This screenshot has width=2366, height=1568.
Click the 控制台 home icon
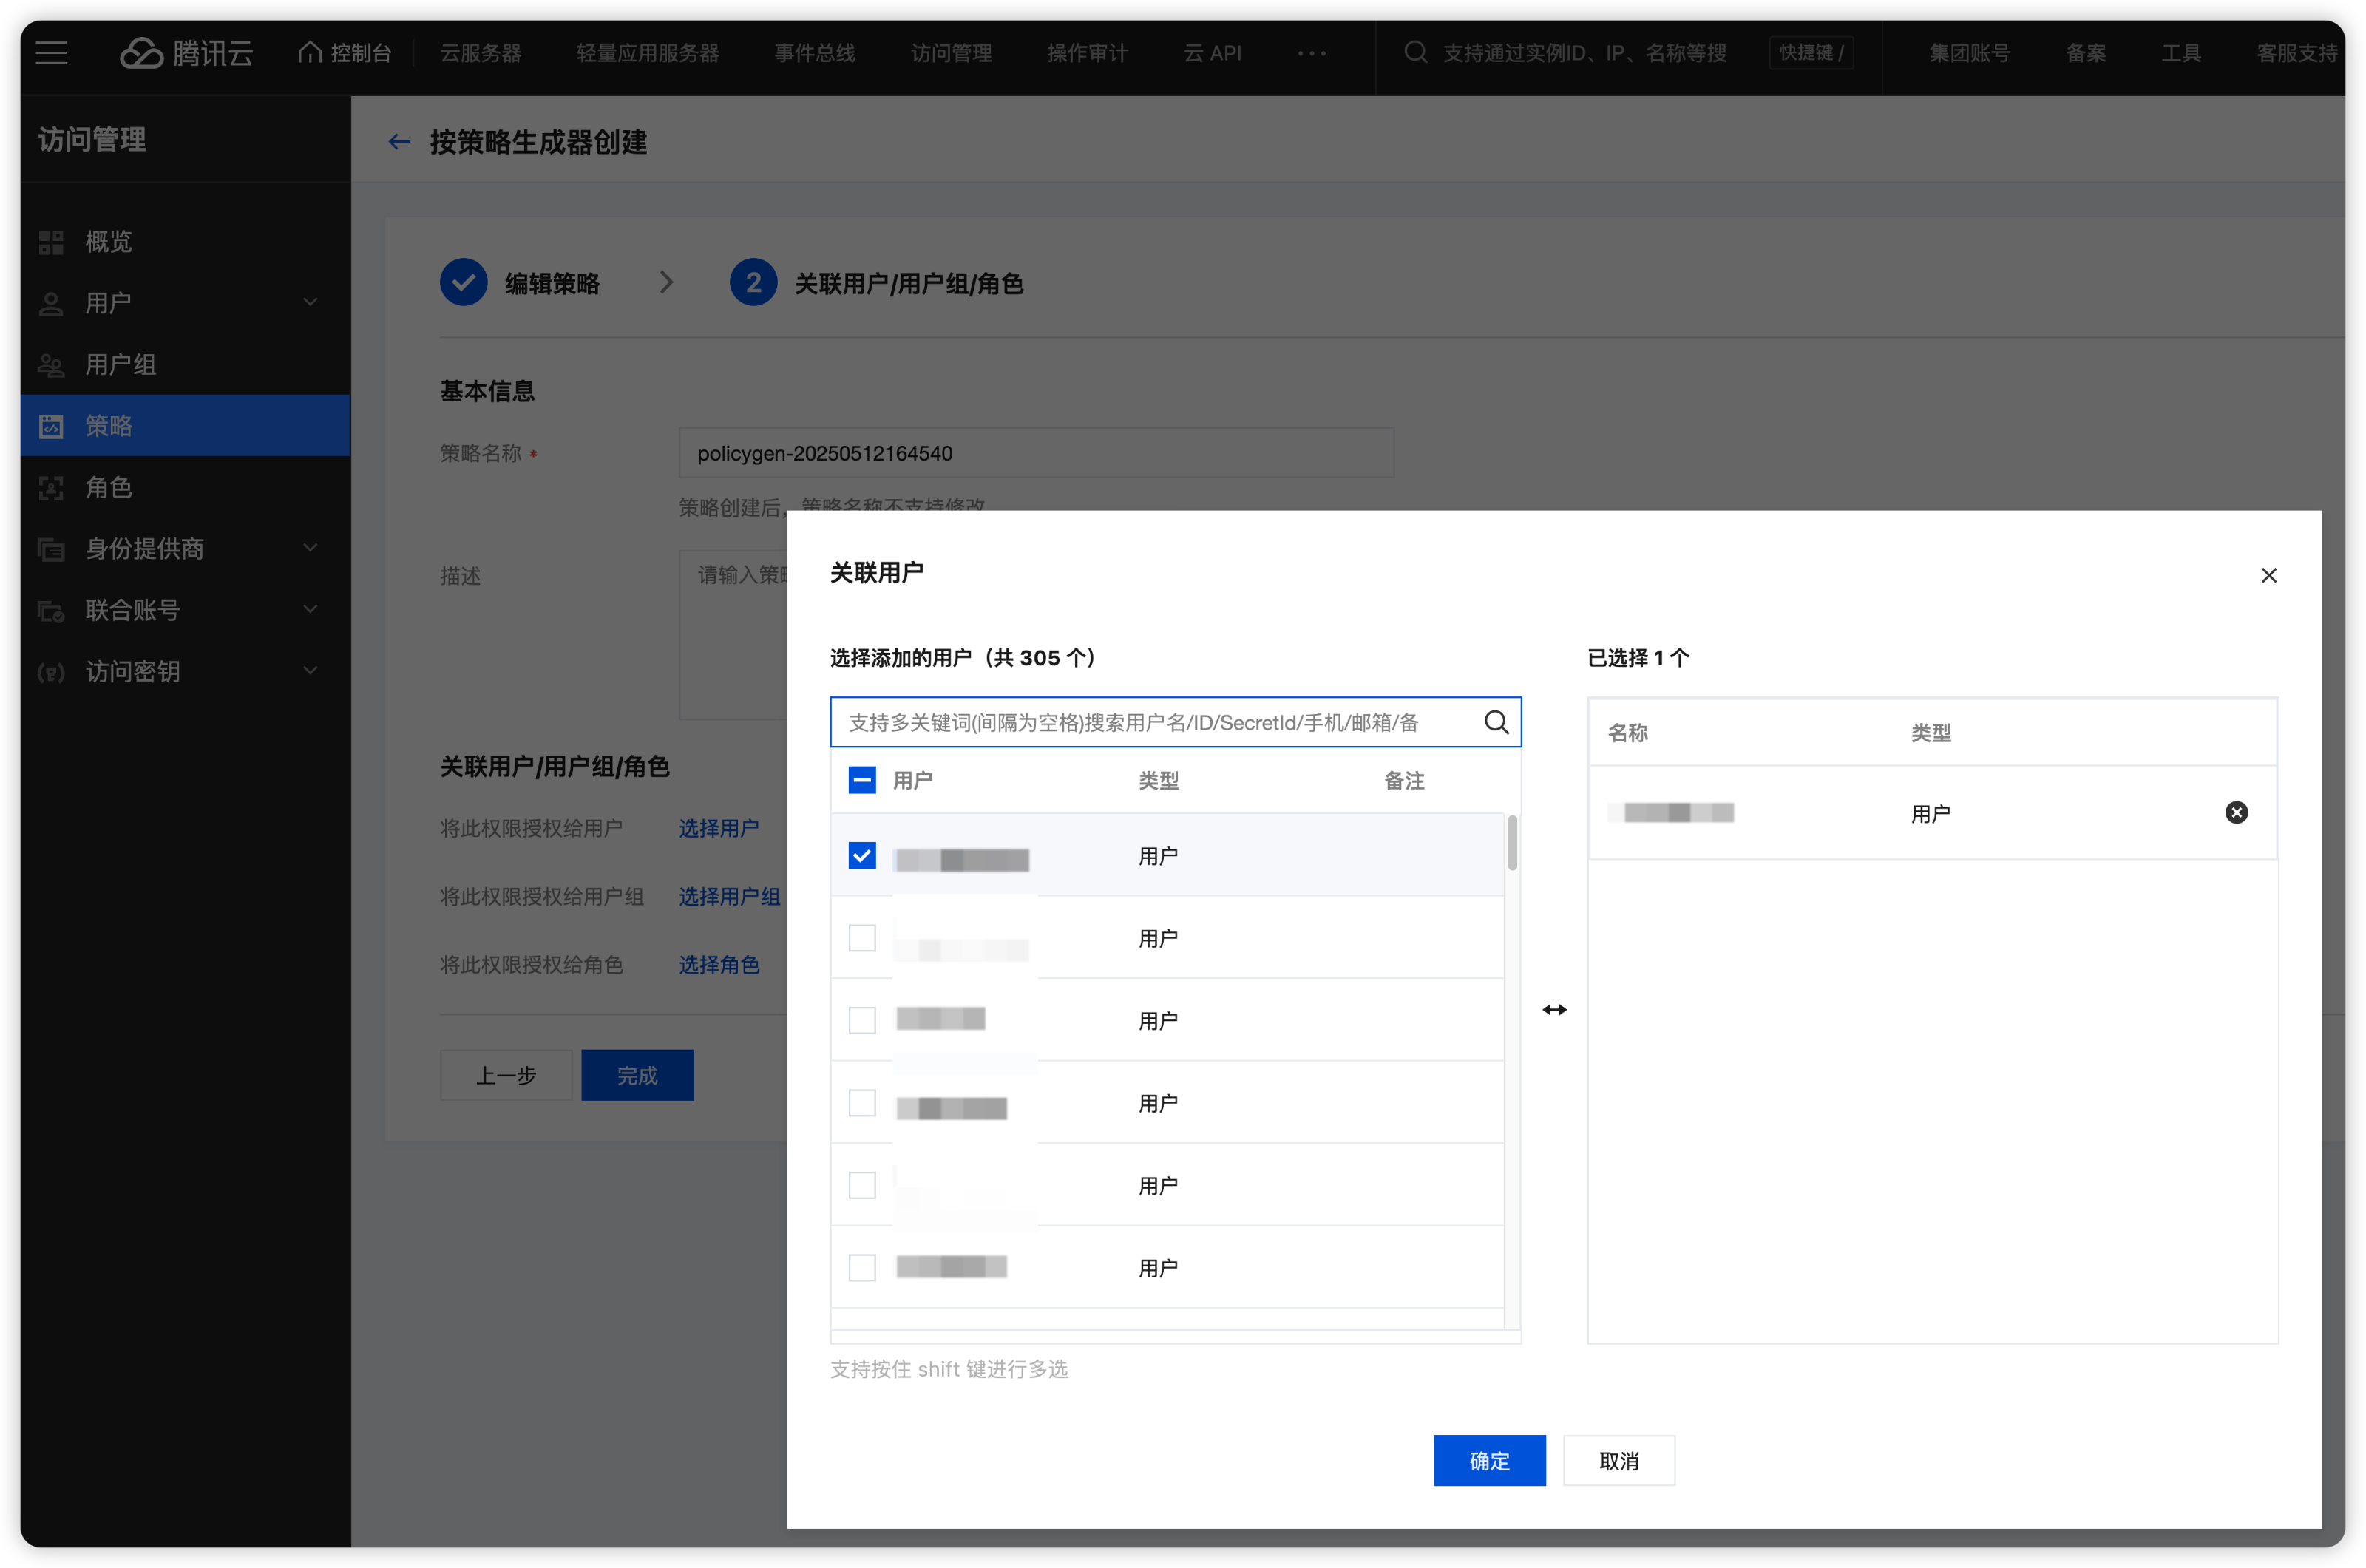[310, 52]
